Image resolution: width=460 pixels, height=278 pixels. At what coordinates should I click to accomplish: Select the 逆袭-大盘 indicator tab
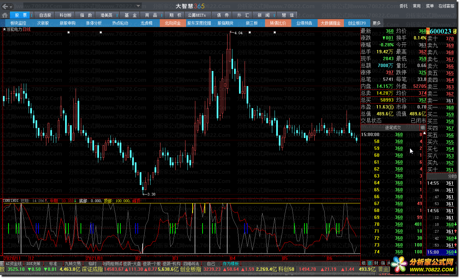pyautogui.click(x=132, y=264)
